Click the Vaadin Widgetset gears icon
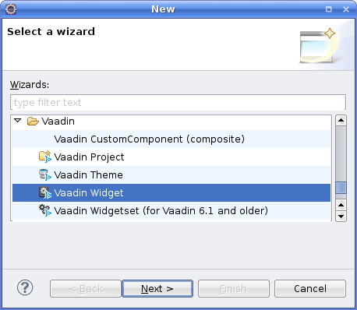This screenshot has width=357, height=310. tap(45, 210)
